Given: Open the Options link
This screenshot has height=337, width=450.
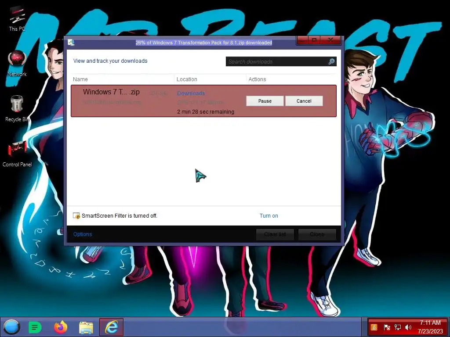Looking at the screenshot, I should tap(82, 234).
